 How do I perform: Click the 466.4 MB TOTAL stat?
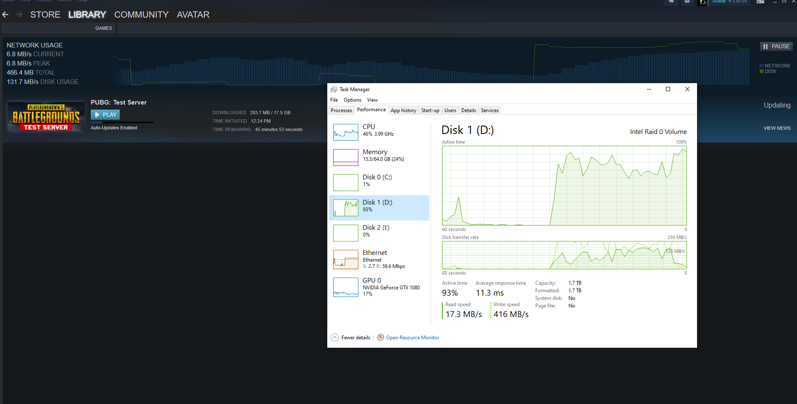coord(31,73)
